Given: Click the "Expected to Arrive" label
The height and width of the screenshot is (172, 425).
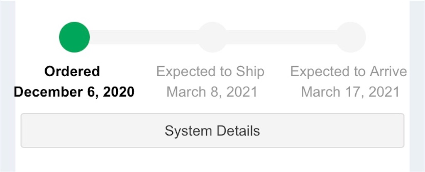Looking at the screenshot, I should pos(348,71).
